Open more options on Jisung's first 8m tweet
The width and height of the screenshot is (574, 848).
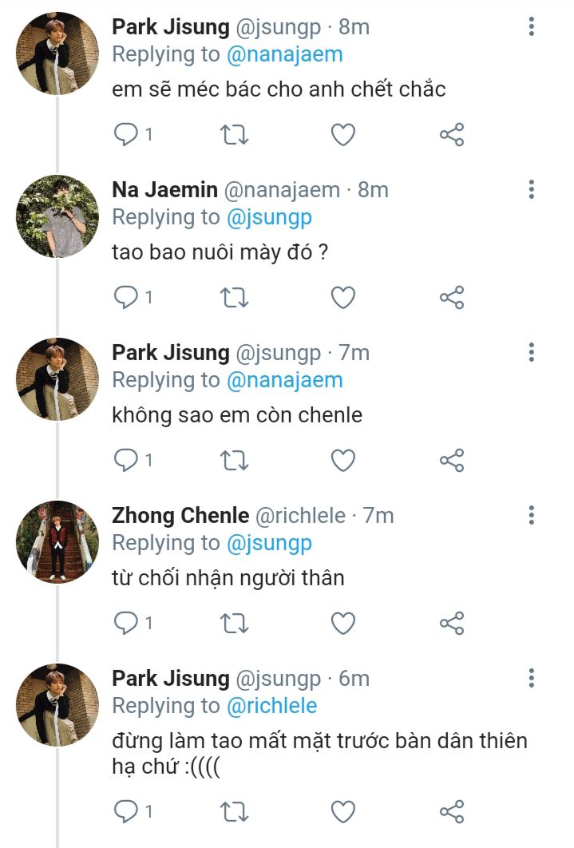click(532, 26)
